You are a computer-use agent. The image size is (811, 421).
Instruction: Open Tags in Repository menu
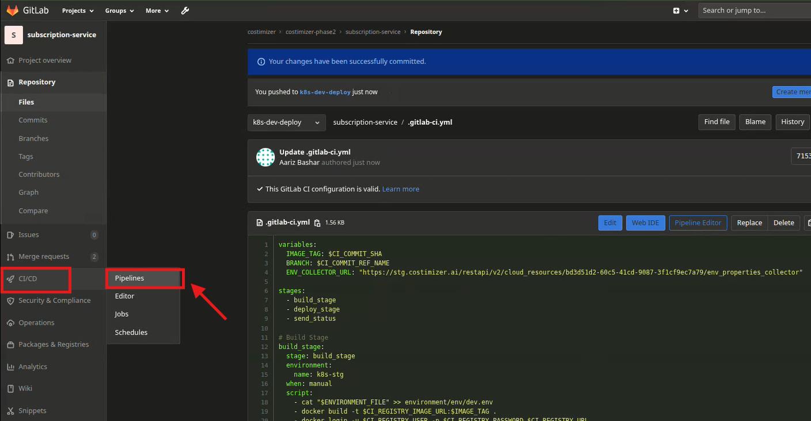pos(26,156)
